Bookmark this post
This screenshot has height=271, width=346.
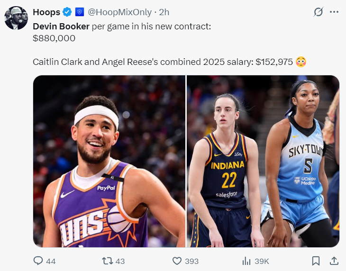pos(316,261)
